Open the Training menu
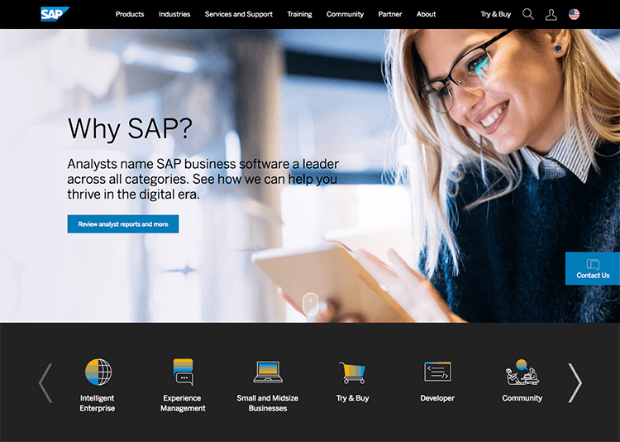620x442 pixels. click(299, 14)
